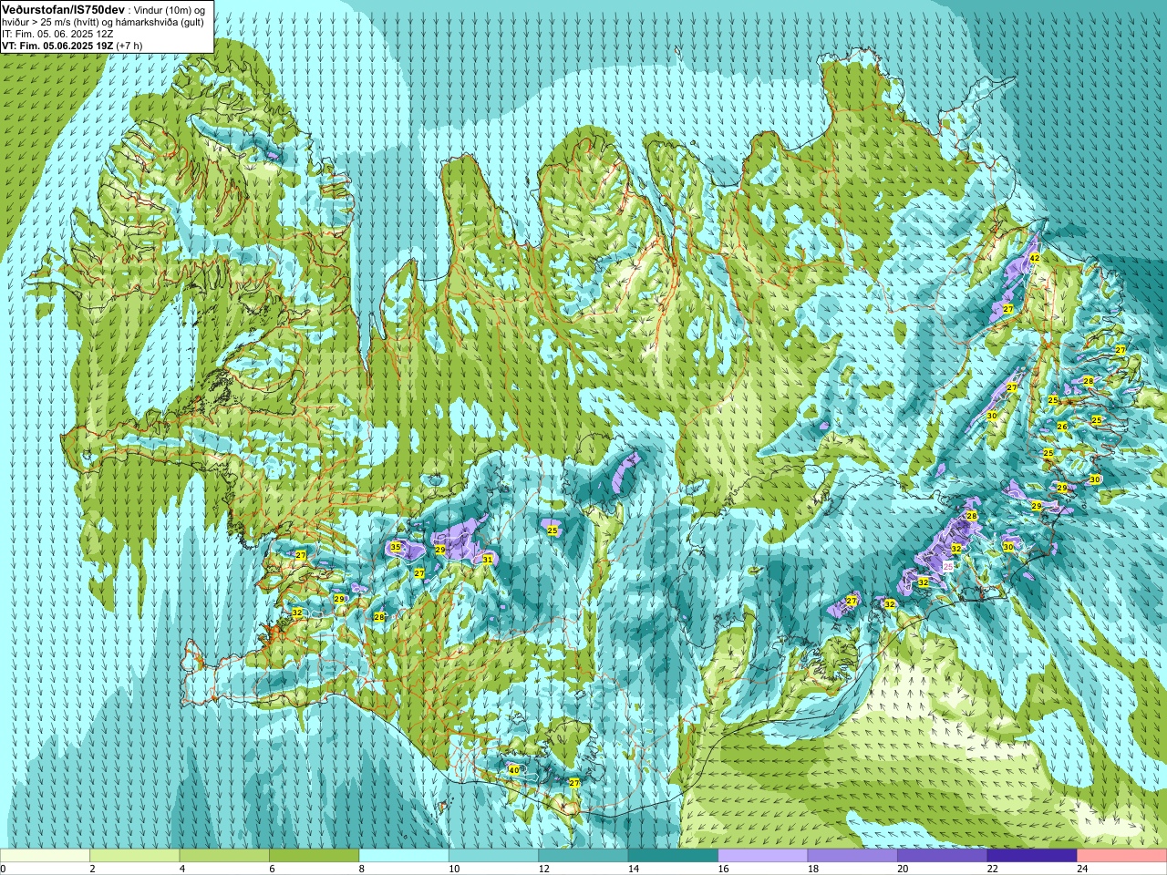Image resolution: width=1167 pixels, height=875 pixels.
Task: Click the yellow '26' gust marker
Action: (x=1062, y=427)
